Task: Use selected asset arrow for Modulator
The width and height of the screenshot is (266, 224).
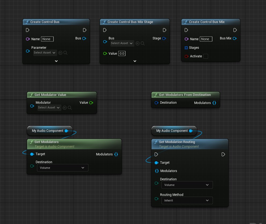Action: (64, 108)
